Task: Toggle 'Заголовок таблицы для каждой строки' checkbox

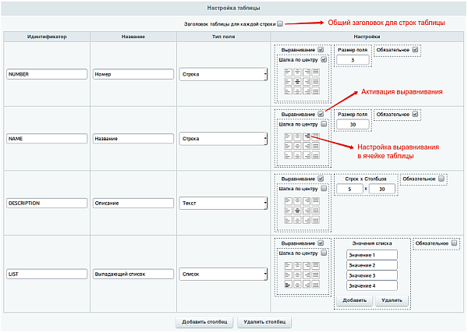Action: coord(280,23)
